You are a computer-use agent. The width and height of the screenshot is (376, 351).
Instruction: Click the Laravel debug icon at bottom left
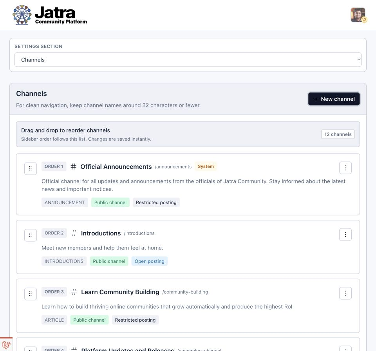click(6, 345)
